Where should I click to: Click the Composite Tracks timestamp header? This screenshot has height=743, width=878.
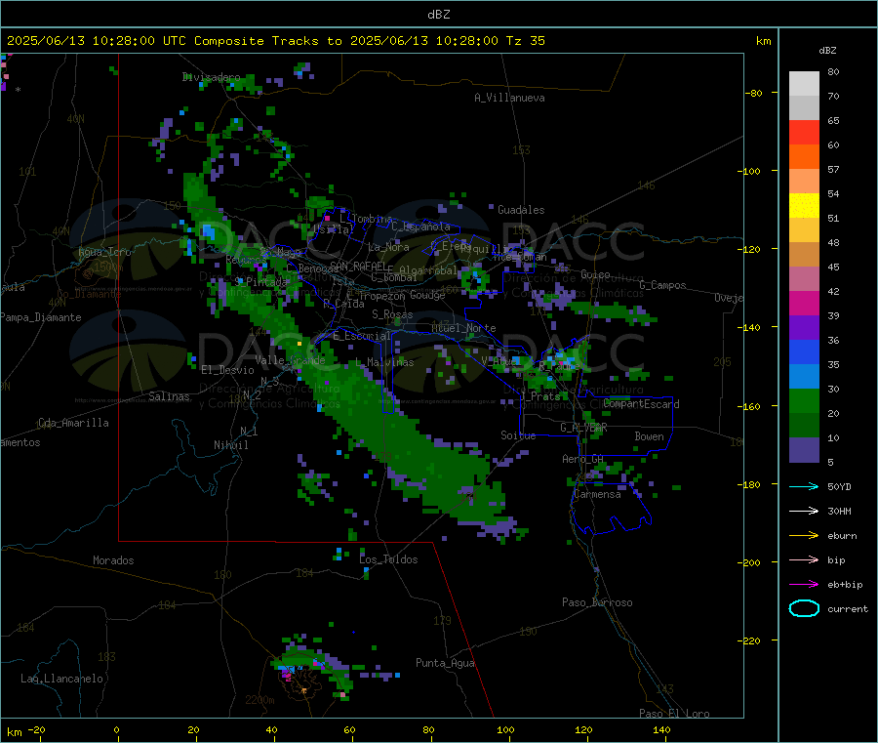[275, 41]
